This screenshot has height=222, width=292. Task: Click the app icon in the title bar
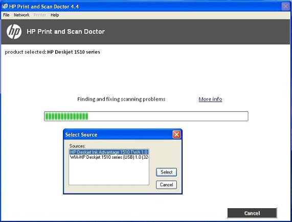[x=5, y=6]
